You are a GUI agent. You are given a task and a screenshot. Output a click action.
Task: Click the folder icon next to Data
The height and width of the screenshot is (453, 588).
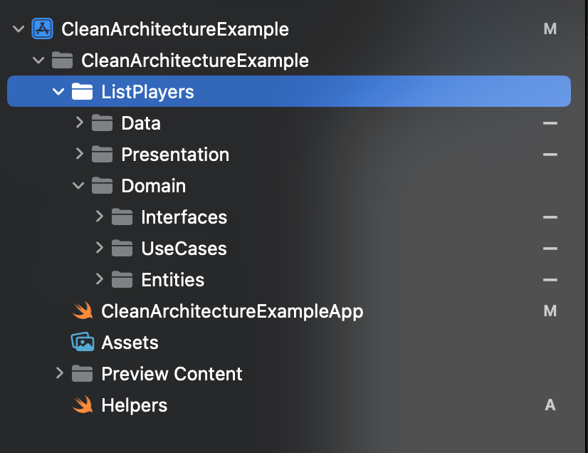102,123
